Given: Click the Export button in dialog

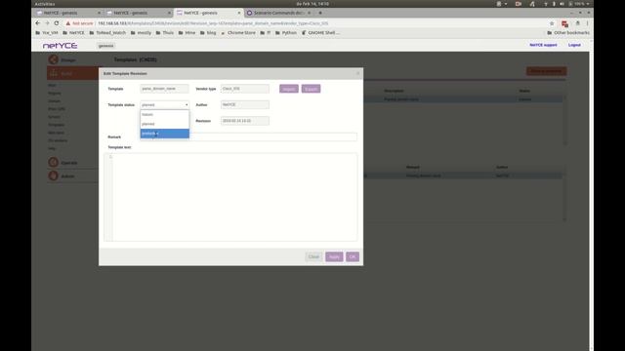Looking at the screenshot, I should [311, 89].
